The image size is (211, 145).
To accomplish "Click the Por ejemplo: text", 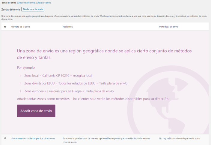I will (x=26, y=68).
